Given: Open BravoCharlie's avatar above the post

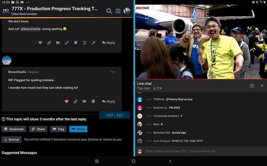Looking at the screenshot, I should pos(7,60).
